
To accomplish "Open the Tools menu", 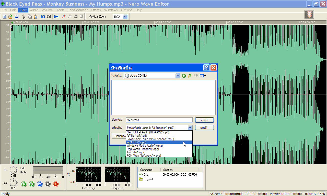I will point(60,10).
